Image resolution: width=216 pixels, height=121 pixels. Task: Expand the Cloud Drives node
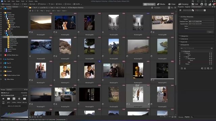tap(4, 59)
